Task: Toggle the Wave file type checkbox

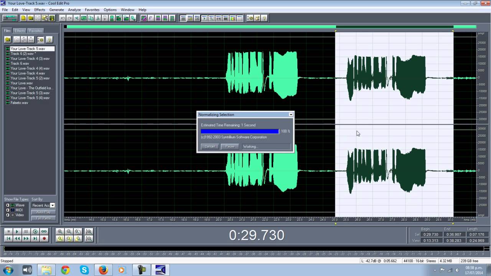Action: coord(7,205)
